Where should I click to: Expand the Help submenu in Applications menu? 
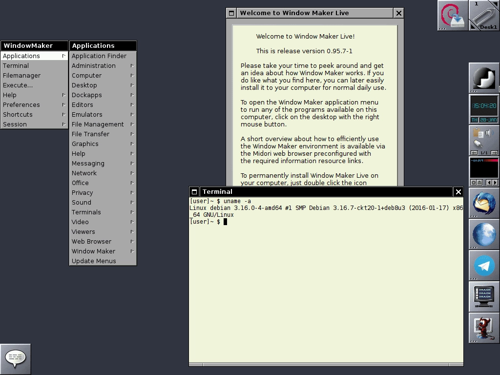pyautogui.click(x=103, y=154)
